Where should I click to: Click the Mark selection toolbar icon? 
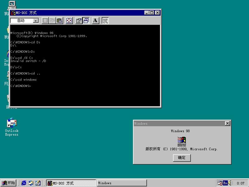click(45, 21)
